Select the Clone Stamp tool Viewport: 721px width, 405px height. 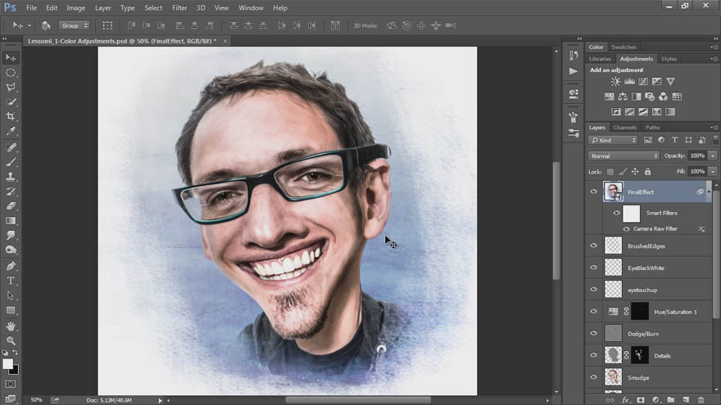pos(11,177)
